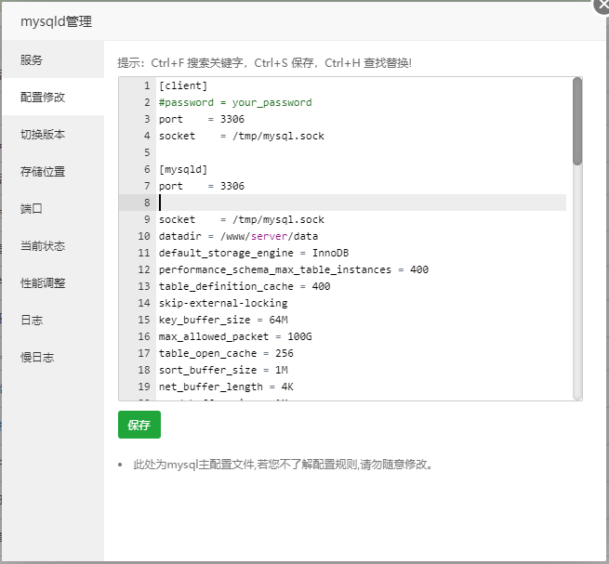Open the 存储位置 section
Image resolution: width=609 pixels, height=564 pixels.
43,172
